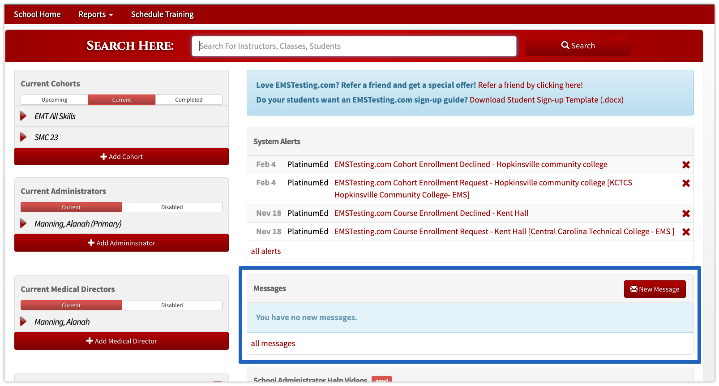
Task: Open Course Enrollment Declined - Kent Hall alert
Action: (432, 213)
